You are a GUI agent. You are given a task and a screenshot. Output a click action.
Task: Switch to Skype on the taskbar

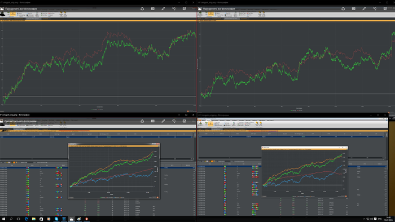tap(56, 219)
